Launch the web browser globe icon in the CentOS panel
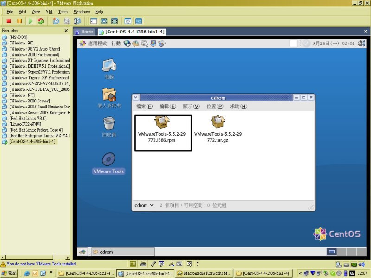This screenshot has width=371, height=278. click(x=127, y=44)
